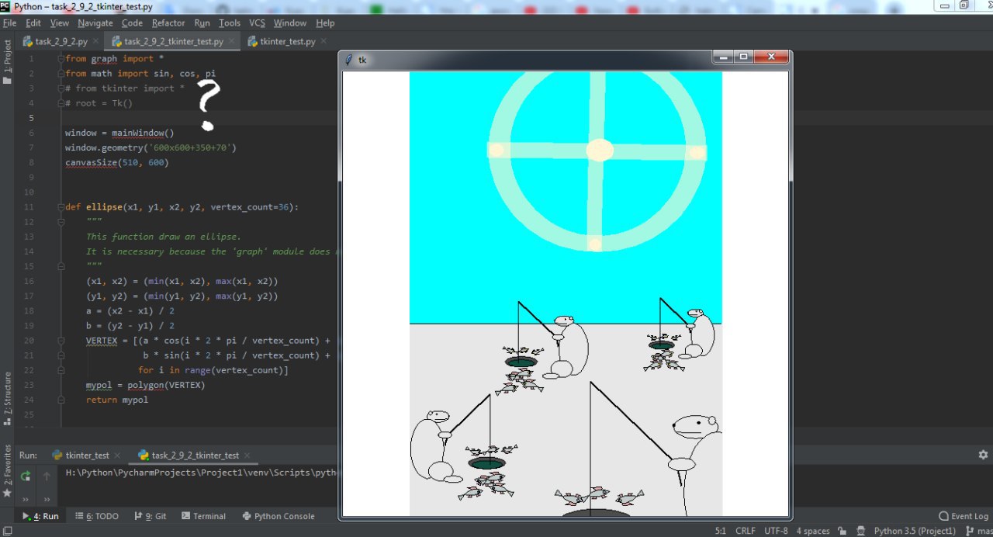Select the task_2_9_2_tkinter_test run tab
Viewport: 993px width, 537px height.
point(195,456)
